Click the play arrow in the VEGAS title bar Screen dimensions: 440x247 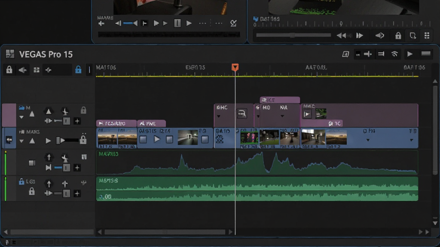(x=409, y=54)
